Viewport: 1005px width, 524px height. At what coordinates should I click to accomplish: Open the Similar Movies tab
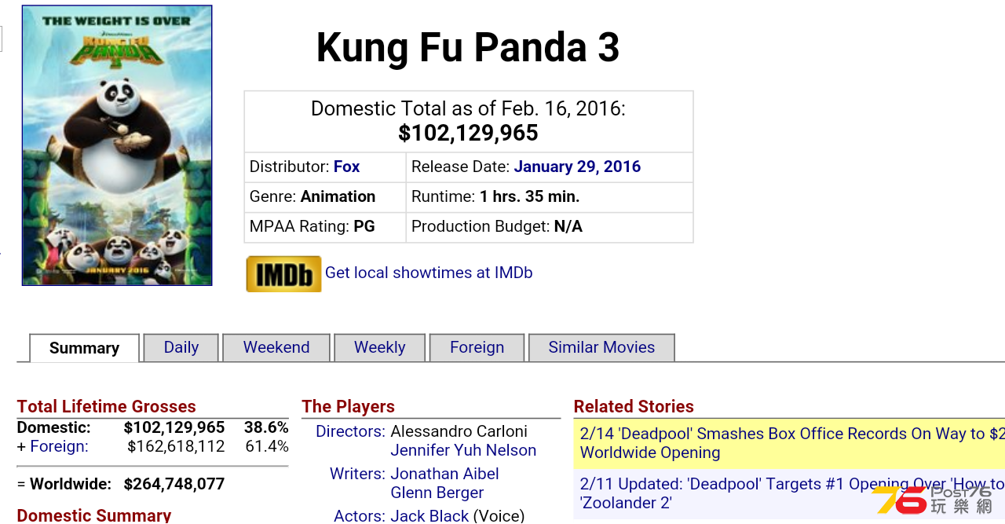pyautogui.click(x=601, y=347)
